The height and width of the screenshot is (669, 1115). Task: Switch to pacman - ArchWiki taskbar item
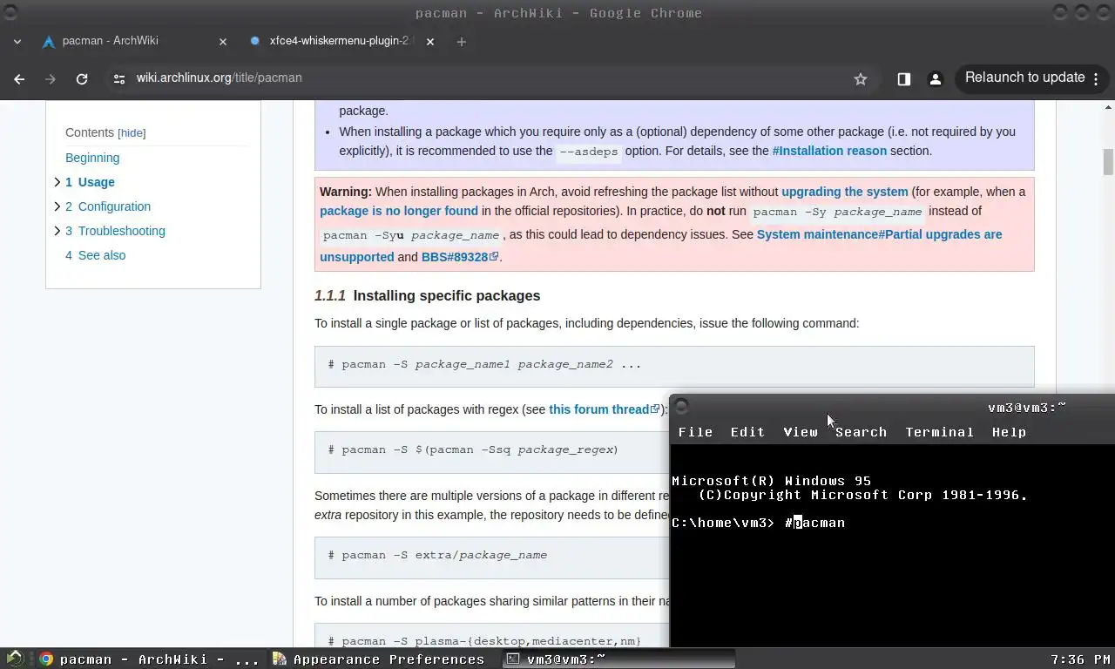coord(150,659)
